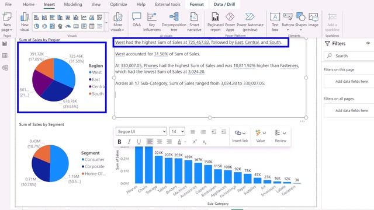Screen dimensions: 374x210
Task: Switch to the View ribbon tab
Action: point(96,4)
